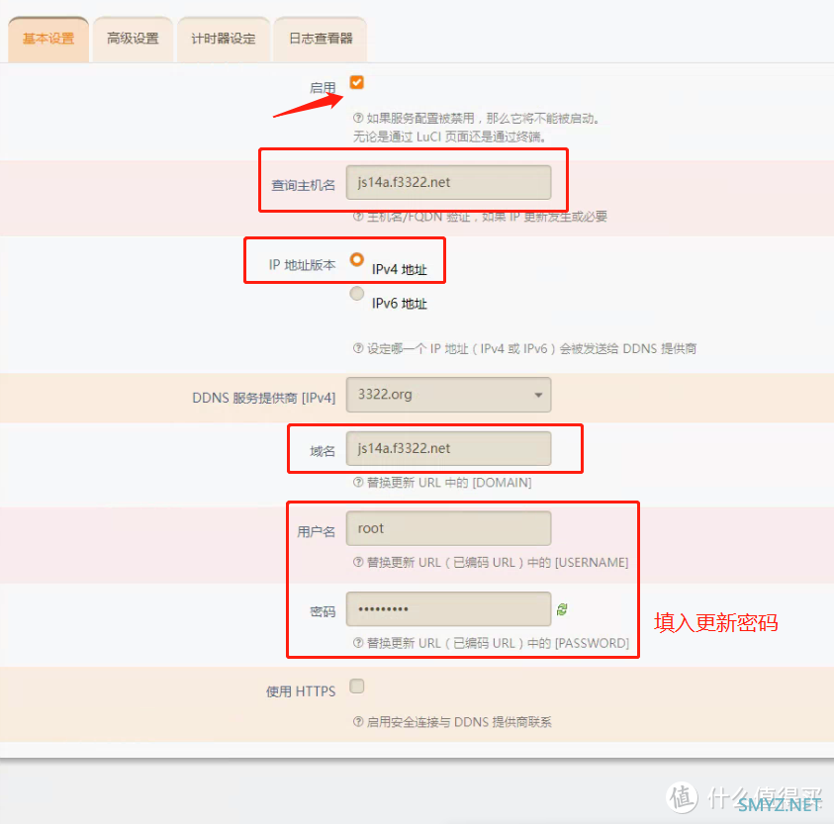Expand the DDNS 服务提供商 dropdown
The width and height of the screenshot is (834, 824).
pyautogui.click(x=448, y=395)
